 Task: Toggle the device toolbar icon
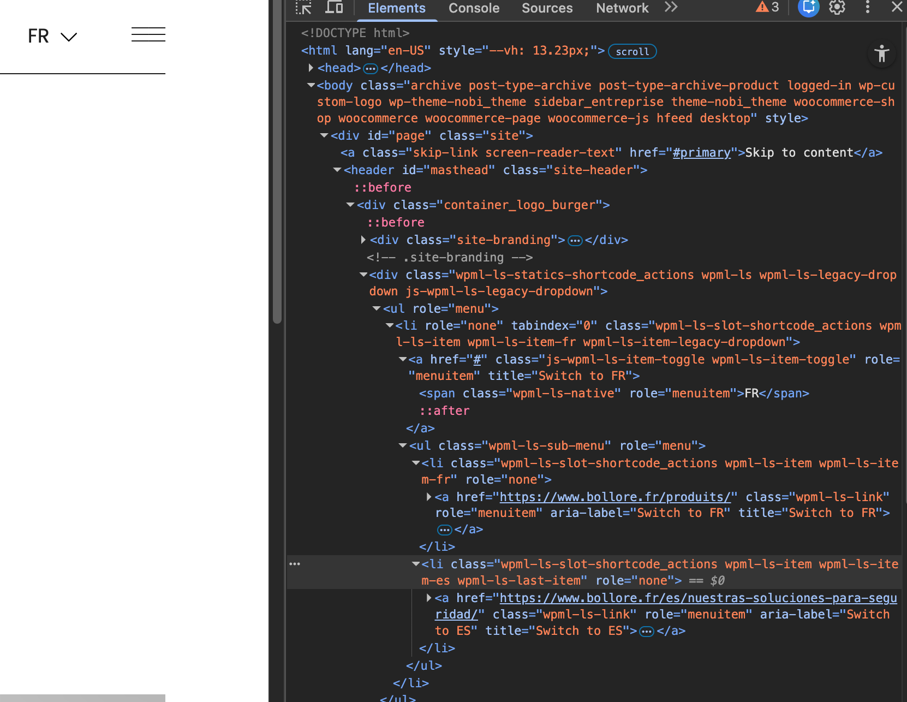[x=334, y=8]
